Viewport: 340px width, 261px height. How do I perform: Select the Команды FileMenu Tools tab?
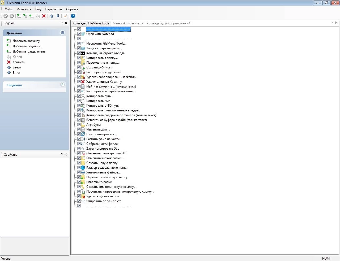pyautogui.click(x=91, y=23)
